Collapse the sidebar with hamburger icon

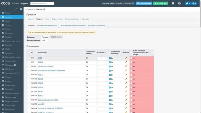21,9
